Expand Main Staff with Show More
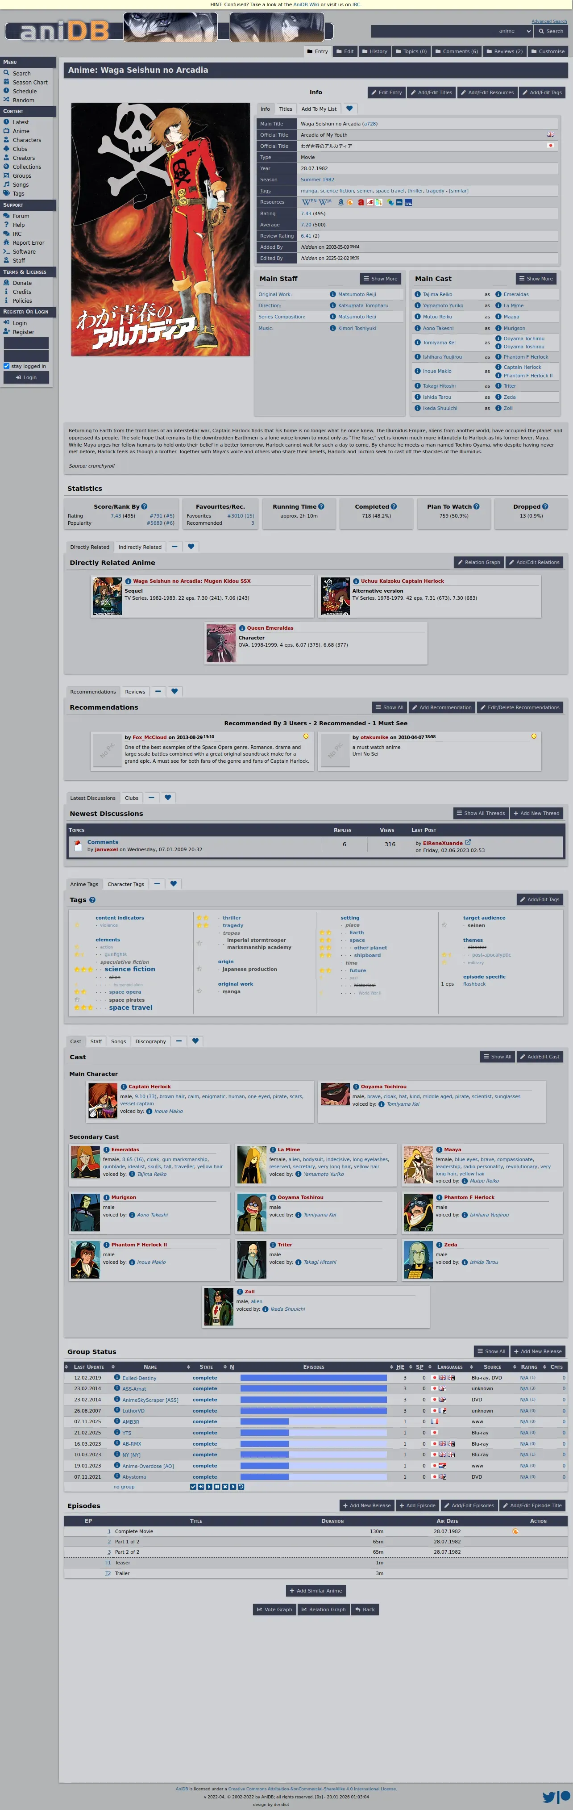 click(x=381, y=278)
